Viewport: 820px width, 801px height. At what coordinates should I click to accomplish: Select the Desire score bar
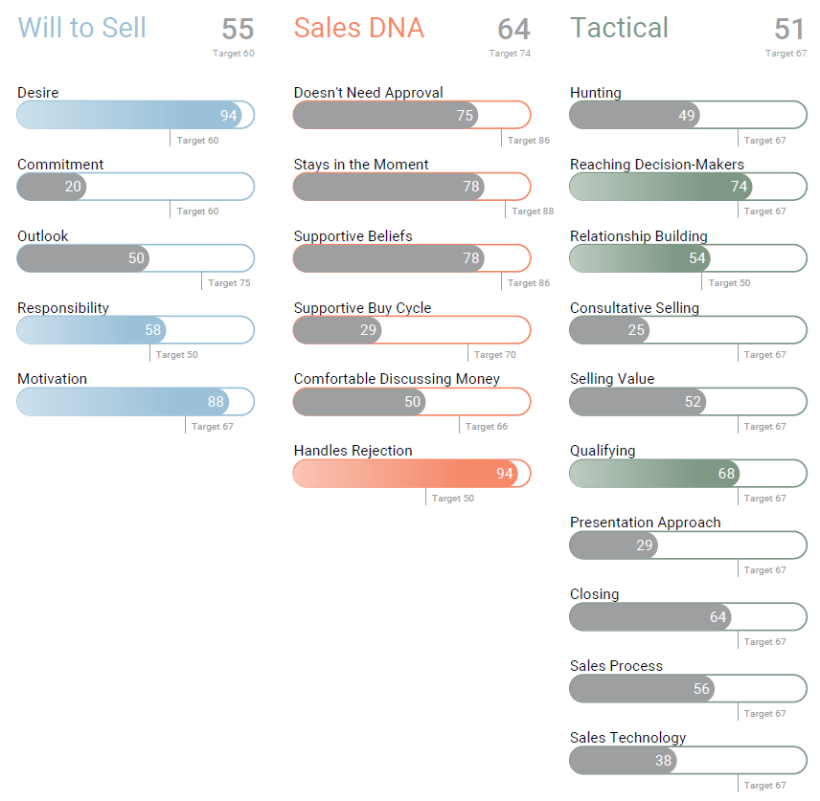pyautogui.click(x=135, y=115)
